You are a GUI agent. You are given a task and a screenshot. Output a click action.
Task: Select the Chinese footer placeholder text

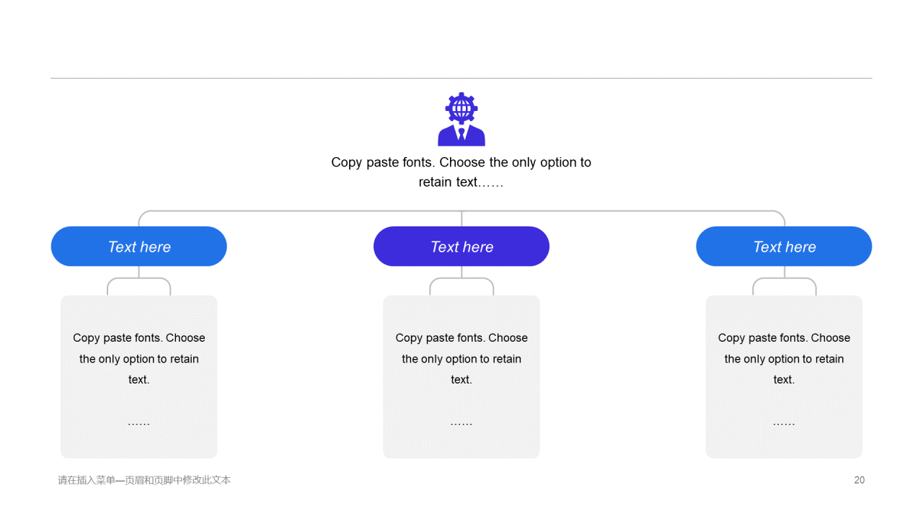[144, 480]
